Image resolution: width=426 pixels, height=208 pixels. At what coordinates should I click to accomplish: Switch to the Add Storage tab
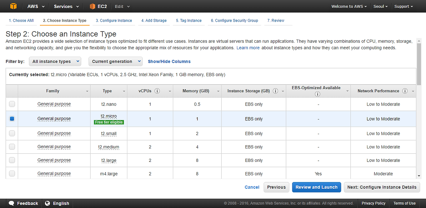[x=154, y=21]
